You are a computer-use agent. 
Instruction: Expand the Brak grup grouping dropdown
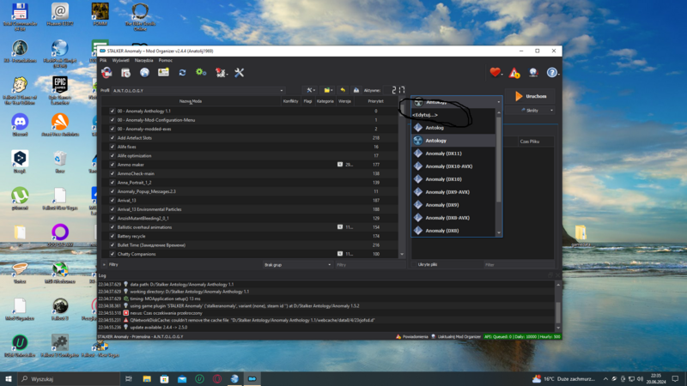pyautogui.click(x=296, y=265)
